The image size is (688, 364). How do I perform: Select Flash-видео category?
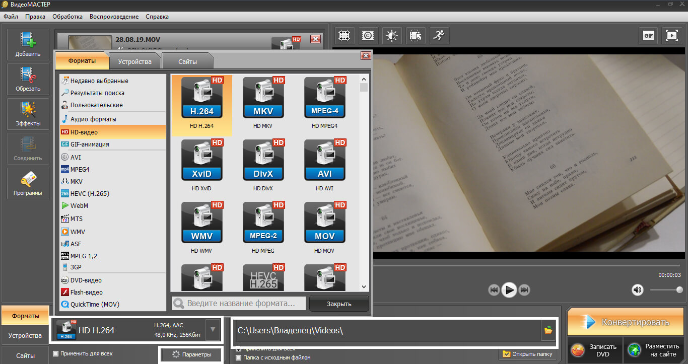click(113, 292)
